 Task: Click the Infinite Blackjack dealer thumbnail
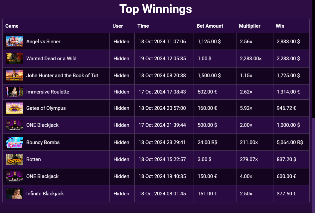tap(14, 193)
